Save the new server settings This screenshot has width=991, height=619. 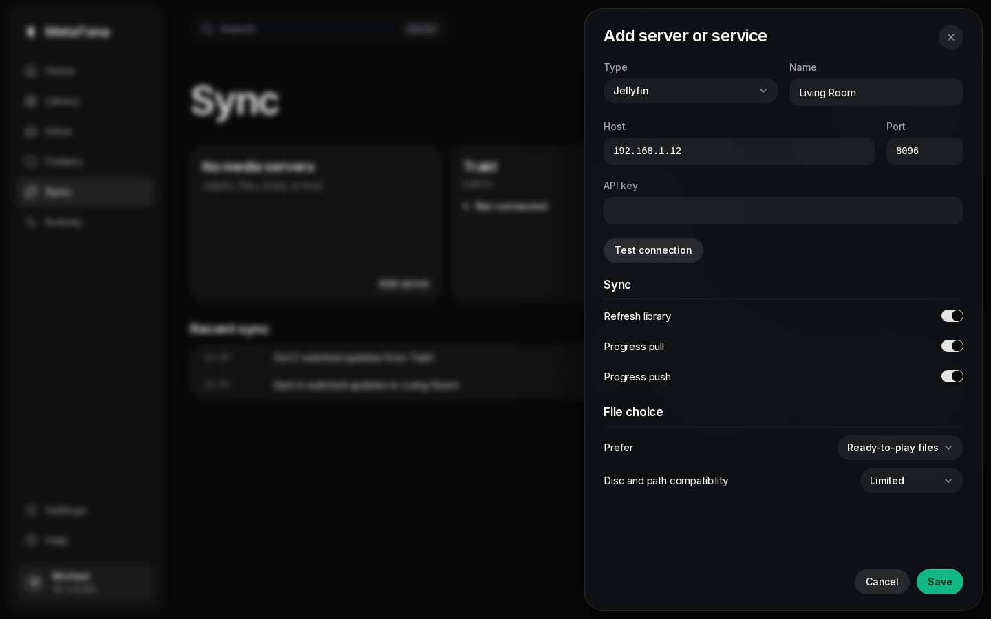939,582
